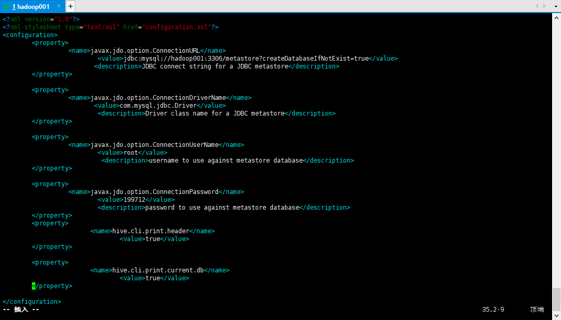Image resolution: width=561 pixels, height=320 pixels.
Task: Go to next tab with right arrow
Action: pos(545,6)
